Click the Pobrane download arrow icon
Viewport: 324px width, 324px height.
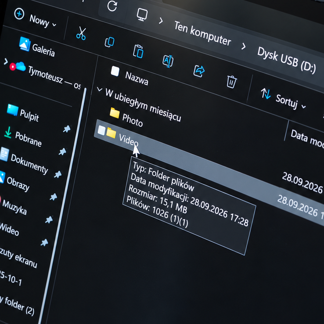[x=8, y=133]
